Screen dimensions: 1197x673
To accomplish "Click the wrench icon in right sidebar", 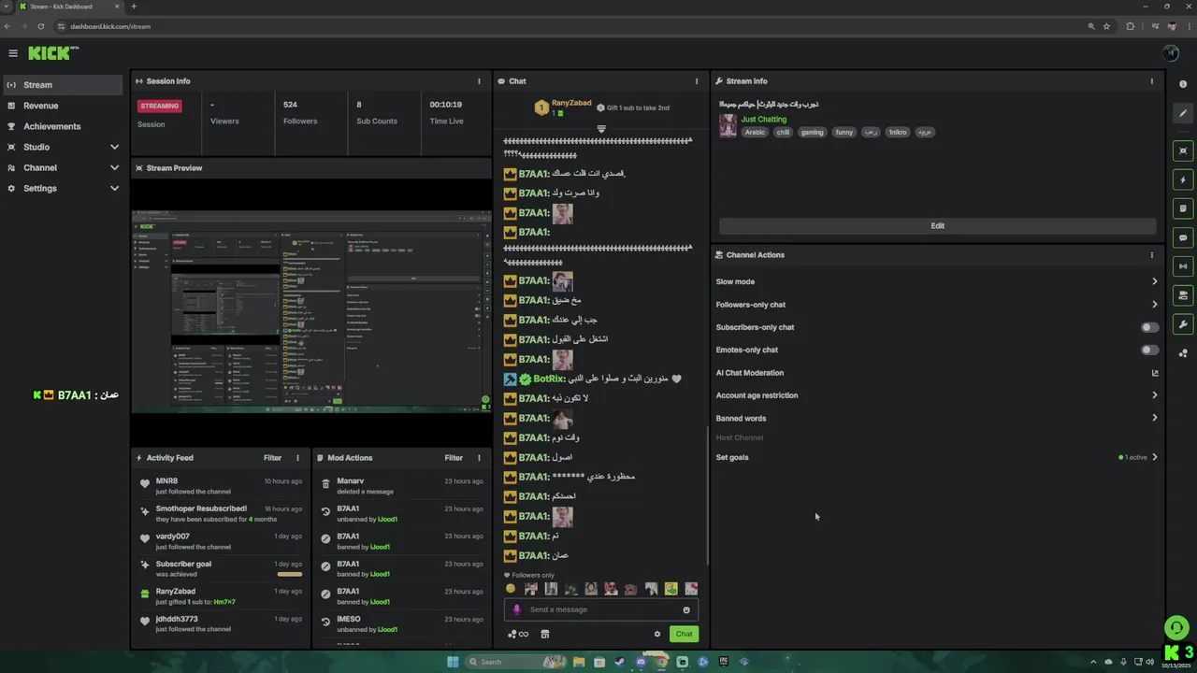I will (x=1183, y=324).
